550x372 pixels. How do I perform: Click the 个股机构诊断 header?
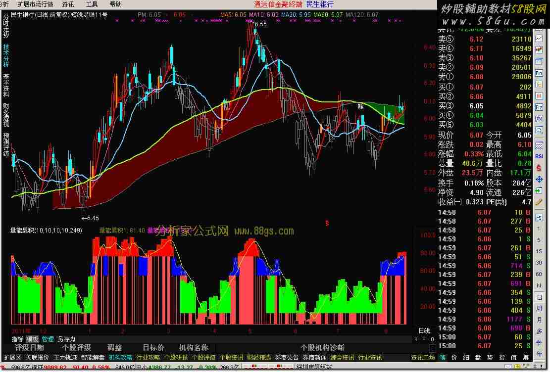(x=322, y=348)
